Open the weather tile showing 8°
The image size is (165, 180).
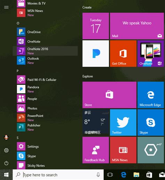pyautogui.click(x=96, y=122)
